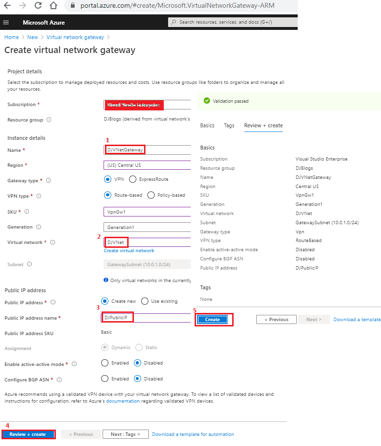Show info tooltip for VPN type
This screenshot has height=446, width=381.
coord(39,196)
